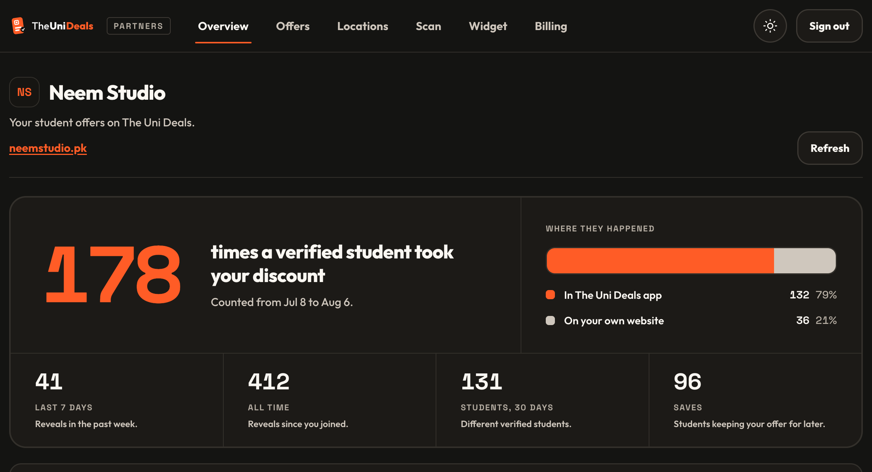Screen dimensions: 872x472
Task: Click the 41 last 7 days figure
Action: click(x=49, y=381)
